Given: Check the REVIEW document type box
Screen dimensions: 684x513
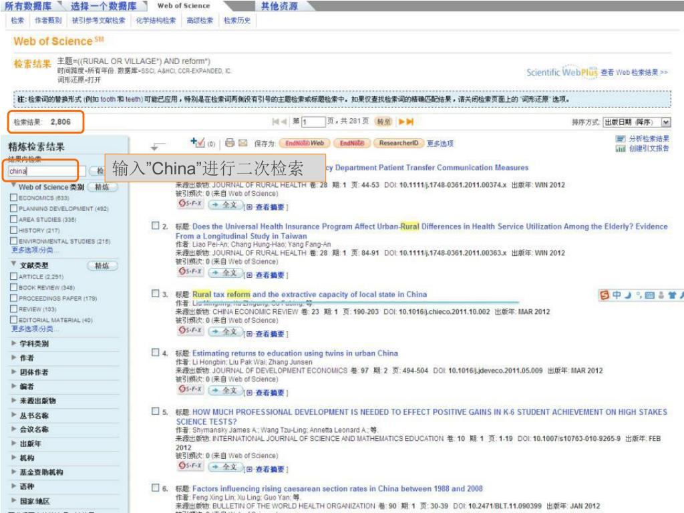Looking at the screenshot, I should coord(13,309).
